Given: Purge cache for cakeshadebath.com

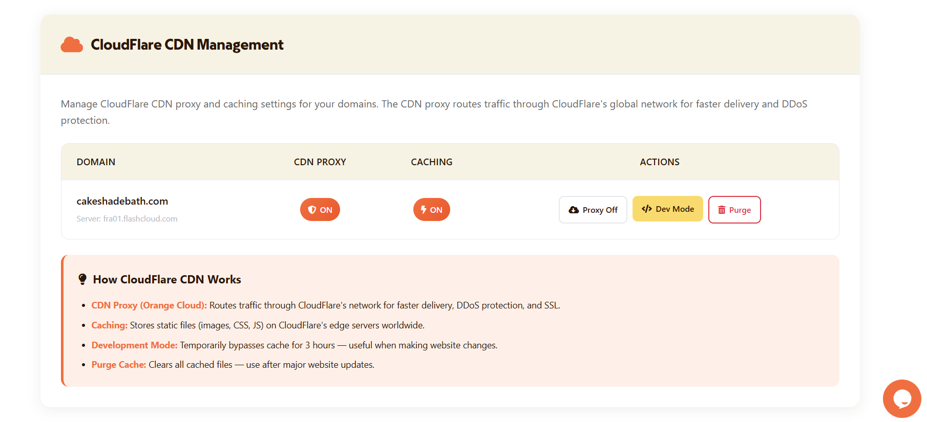Looking at the screenshot, I should 734,210.
